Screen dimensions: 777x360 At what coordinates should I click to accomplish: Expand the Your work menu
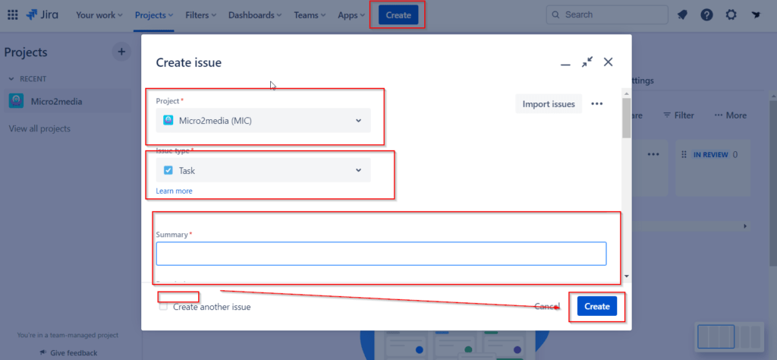coord(99,15)
